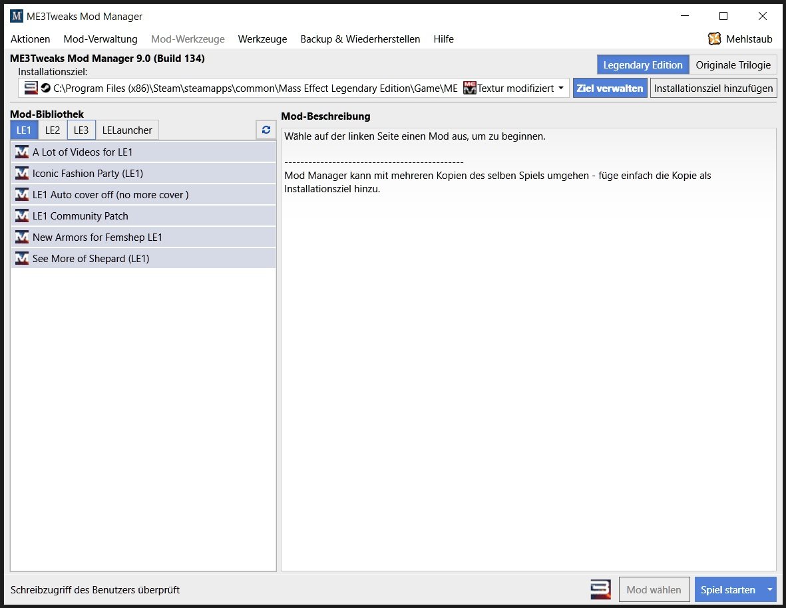Click the Mehlstaub username label
This screenshot has height=608, width=786.
(x=749, y=39)
